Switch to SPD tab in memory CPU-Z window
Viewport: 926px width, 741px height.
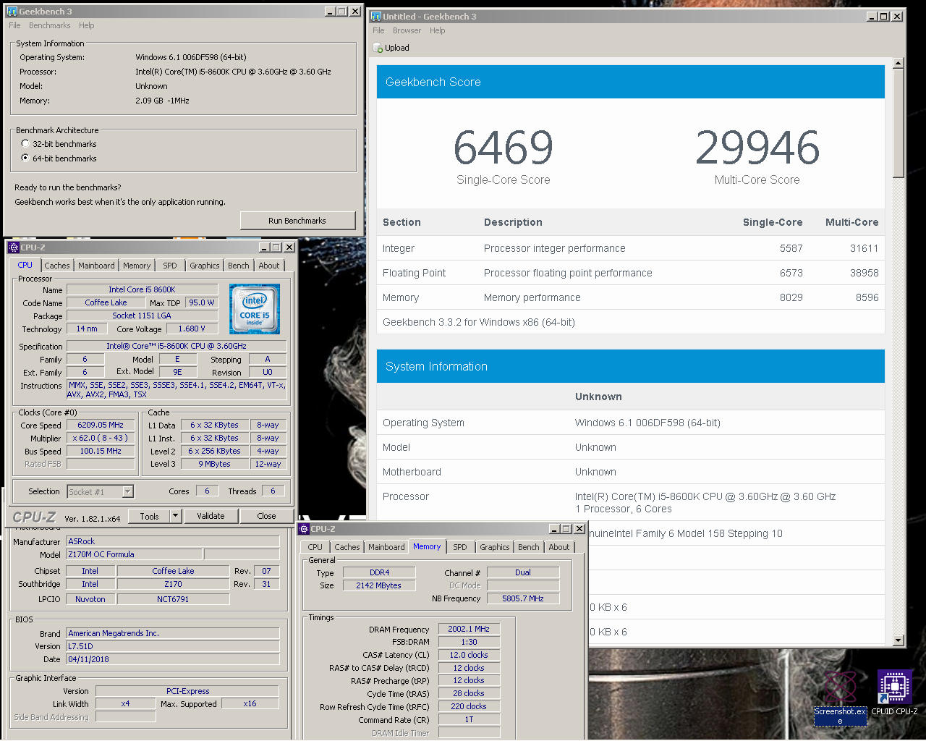(x=460, y=547)
